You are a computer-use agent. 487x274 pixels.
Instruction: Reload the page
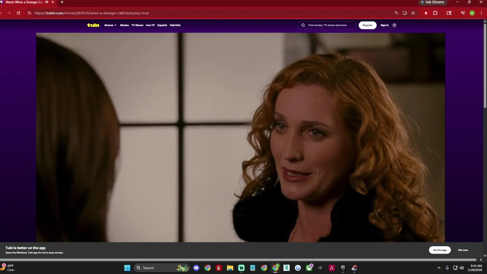[x=18, y=13]
